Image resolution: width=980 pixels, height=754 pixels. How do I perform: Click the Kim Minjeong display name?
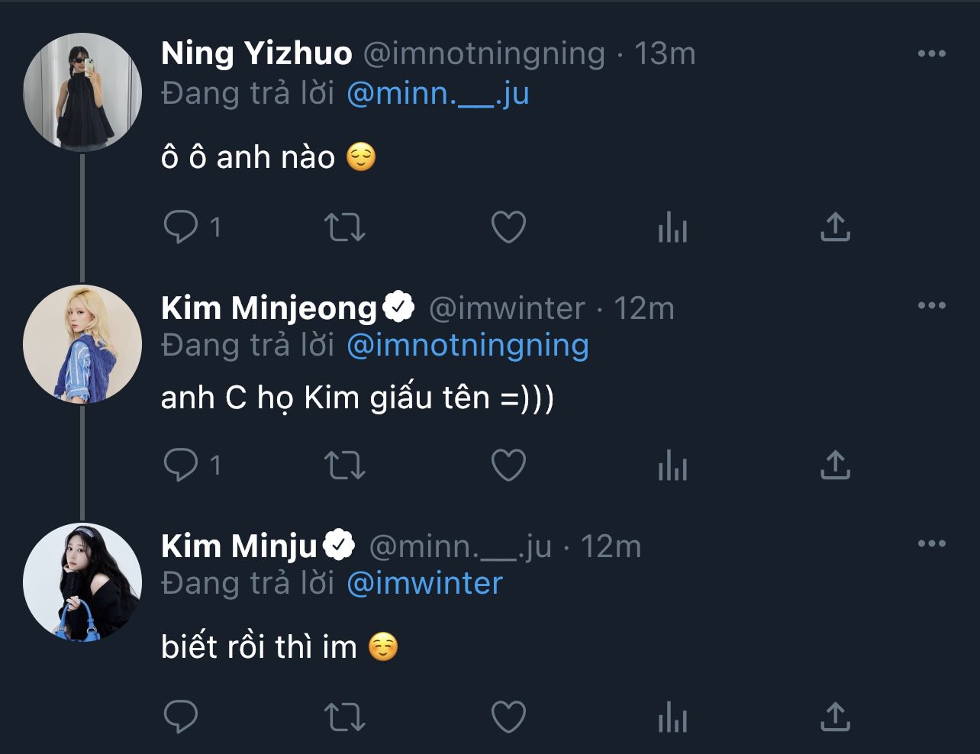269,308
